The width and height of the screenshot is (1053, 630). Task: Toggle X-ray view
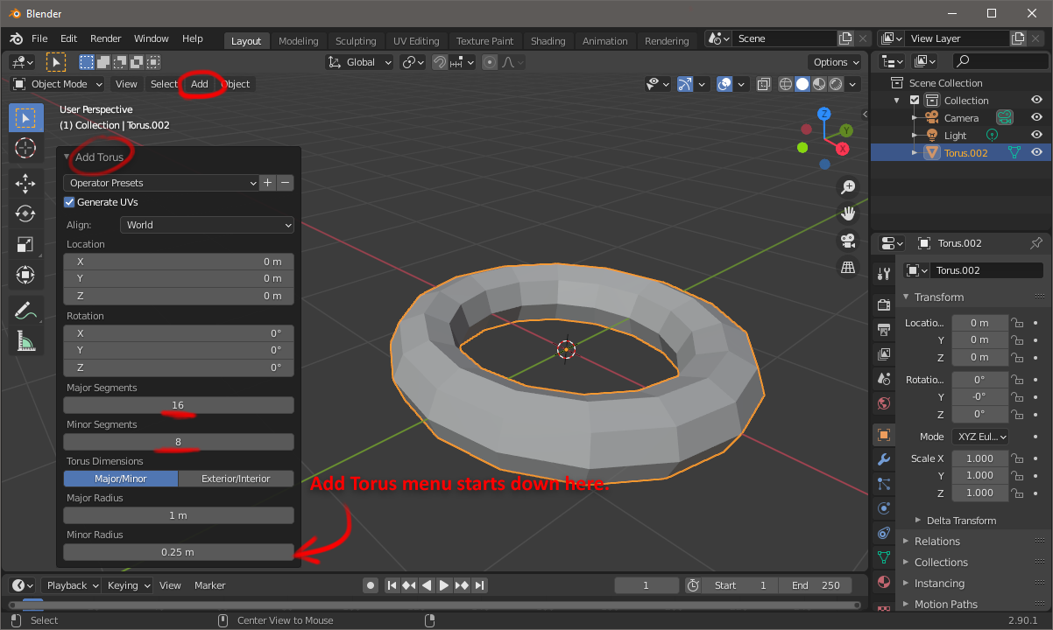(x=763, y=84)
